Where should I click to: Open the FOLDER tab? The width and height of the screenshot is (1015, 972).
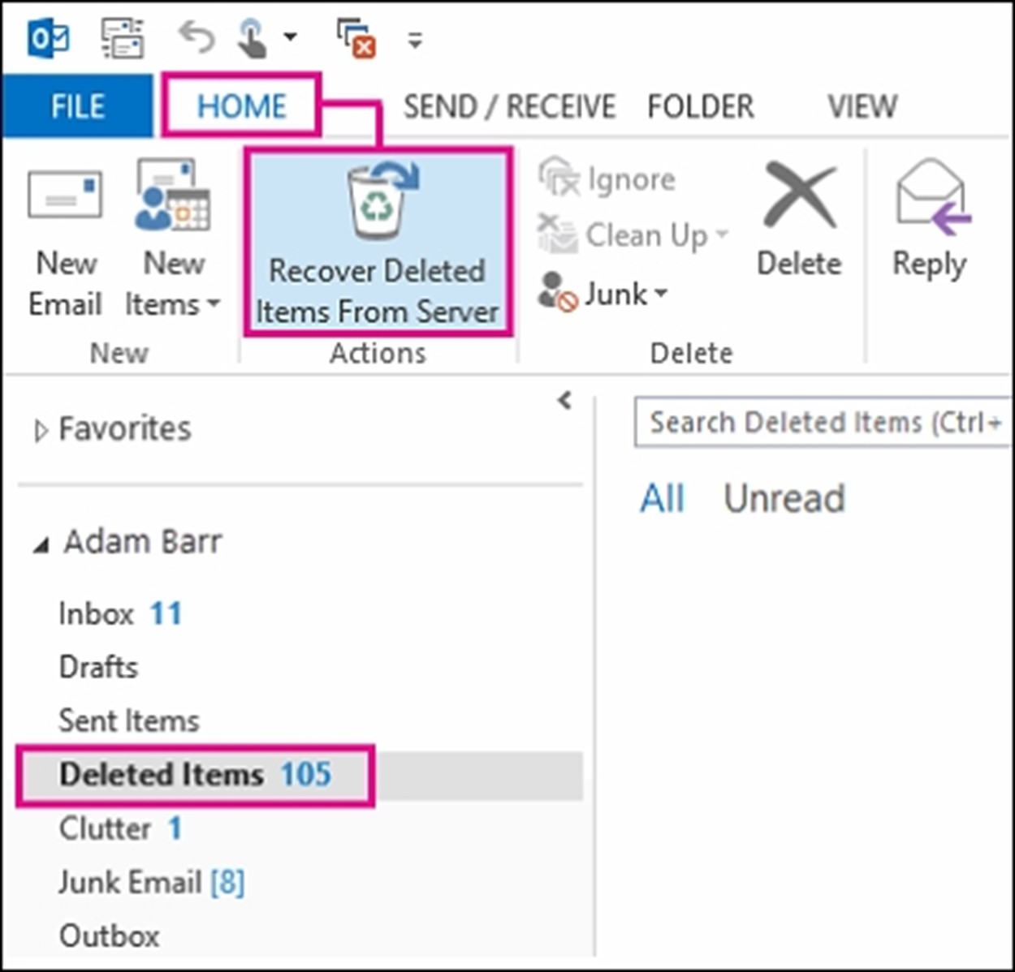[700, 106]
